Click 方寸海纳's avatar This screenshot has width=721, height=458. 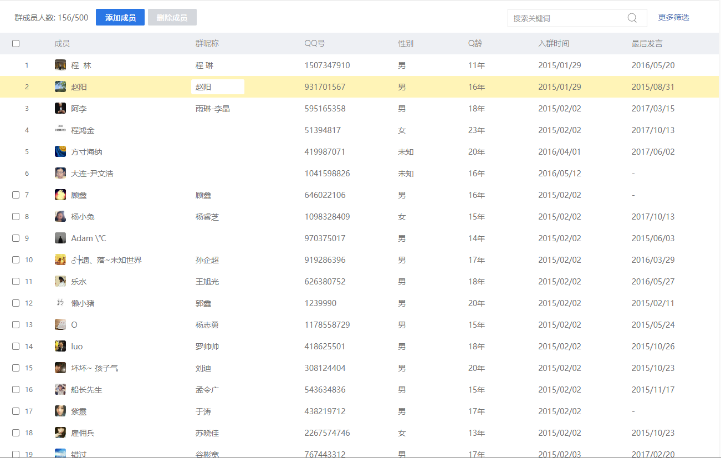coord(60,151)
